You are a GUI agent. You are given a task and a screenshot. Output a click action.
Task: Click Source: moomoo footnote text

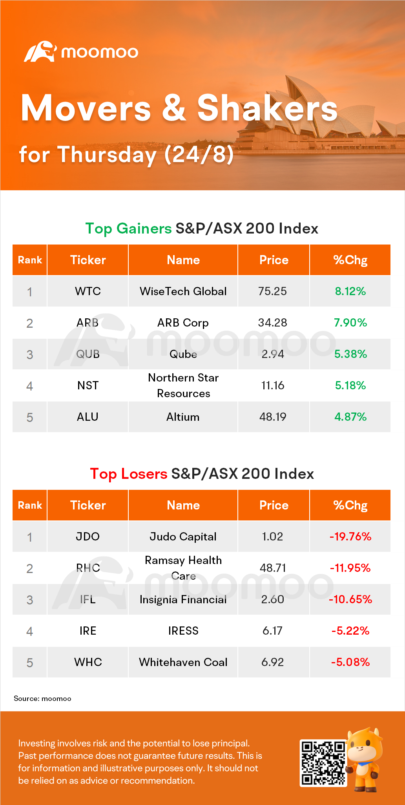42,699
